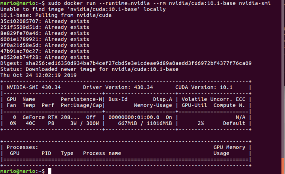Viewport: 285px width, 174px height.
Task: Click the 3W / 300W power usage value
Action: coord(85,123)
